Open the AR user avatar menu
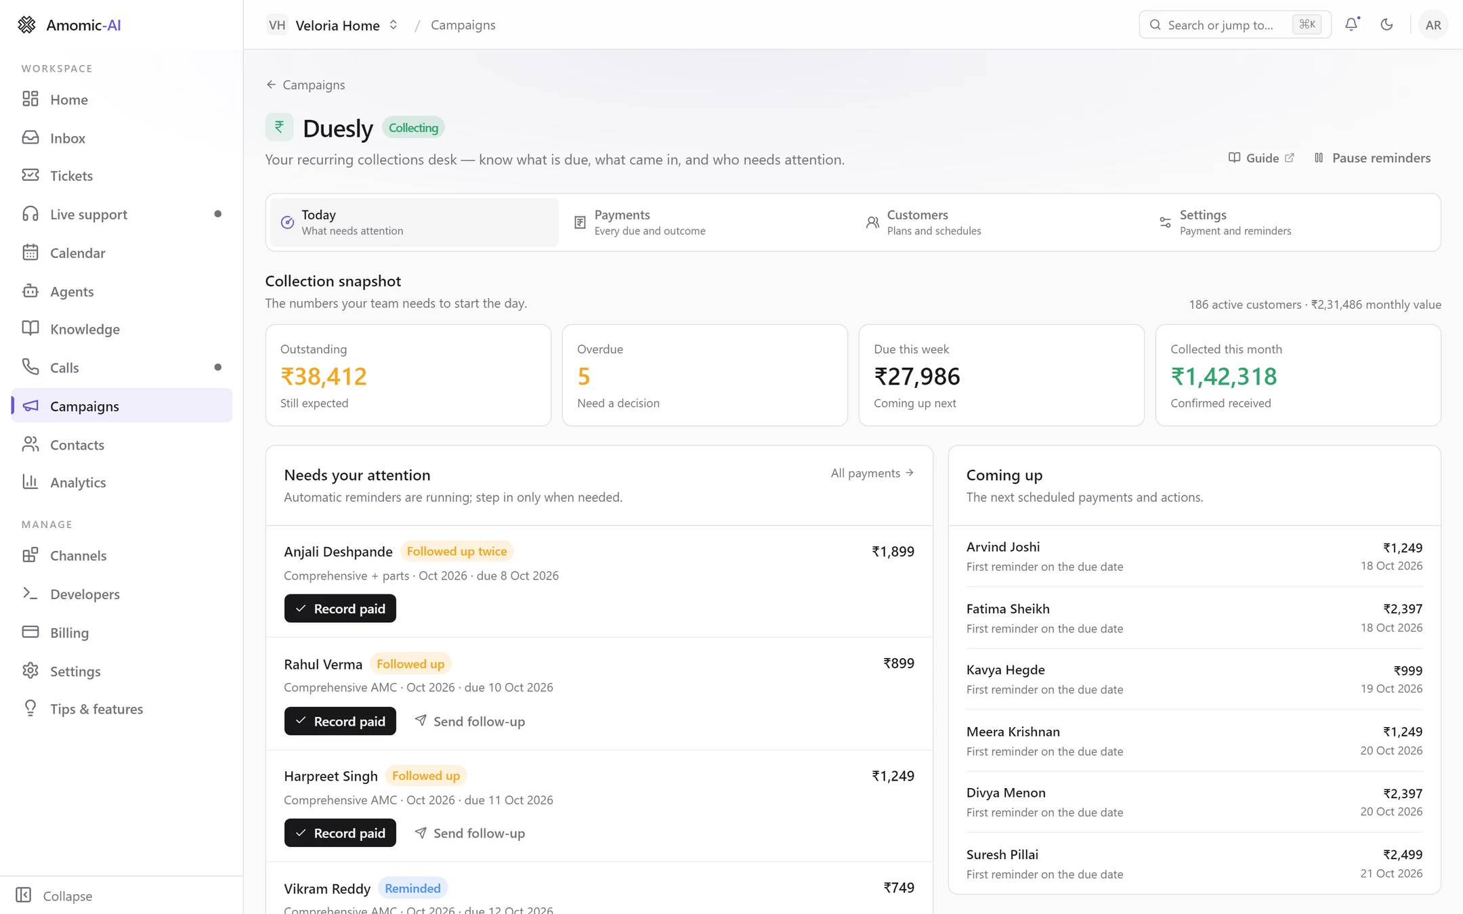 (x=1433, y=25)
